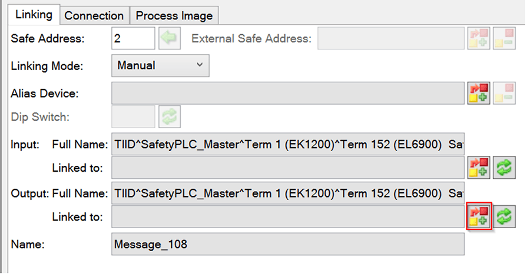This screenshot has width=530, height=274.
Task: Click the green refresh icon for Output link
Action: [x=504, y=216]
